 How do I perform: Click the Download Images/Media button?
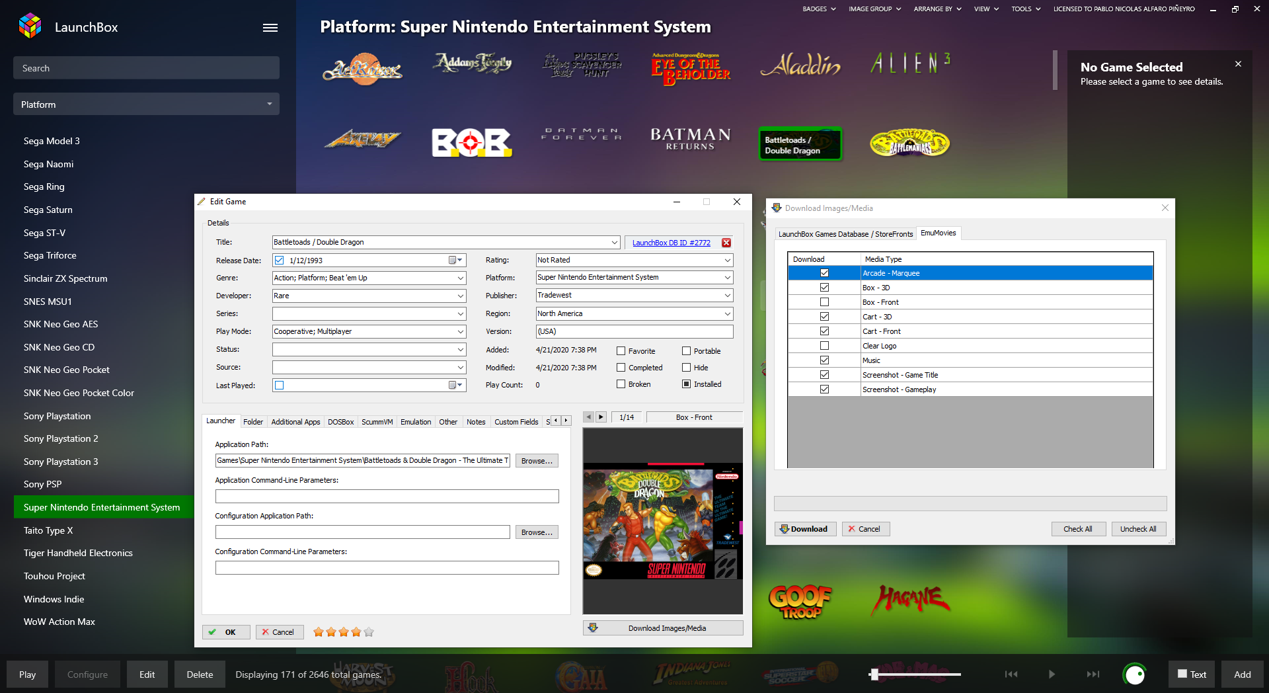pos(663,628)
